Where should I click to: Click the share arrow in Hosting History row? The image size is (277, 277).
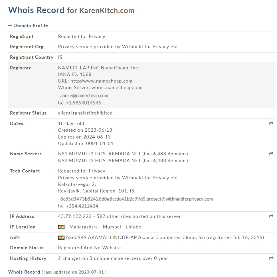pos(271,258)
